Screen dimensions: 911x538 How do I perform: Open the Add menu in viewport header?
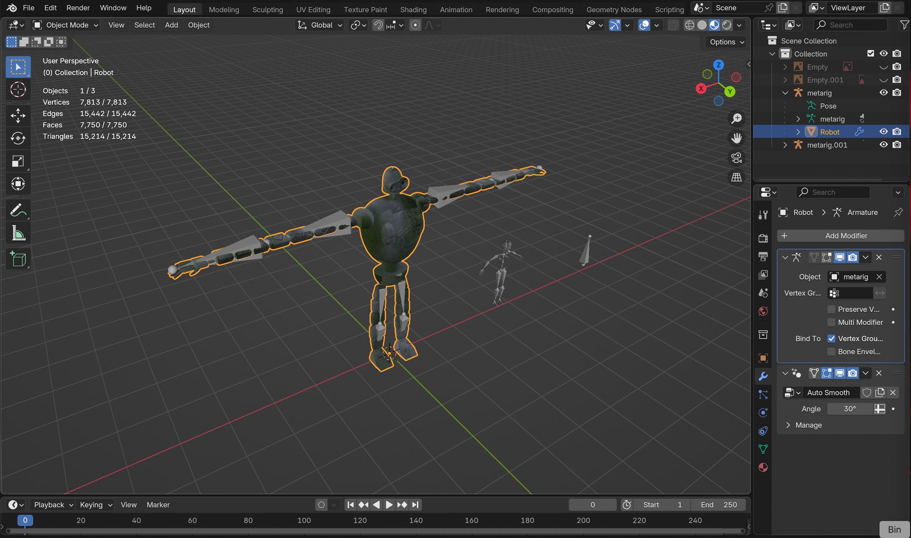171,25
